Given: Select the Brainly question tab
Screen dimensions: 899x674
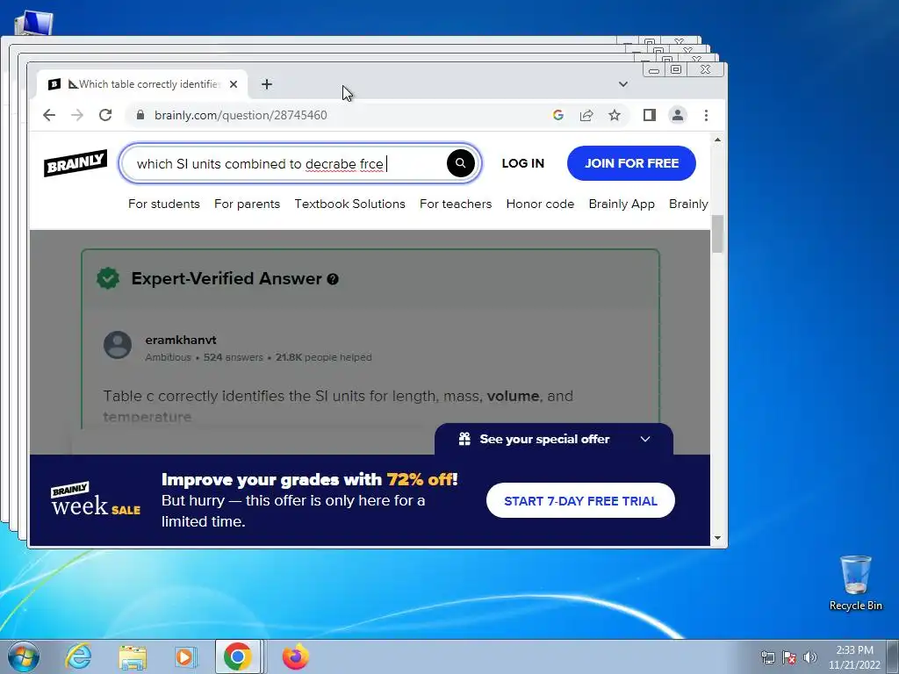Looking at the screenshot, I should click(x=142, y=84).
